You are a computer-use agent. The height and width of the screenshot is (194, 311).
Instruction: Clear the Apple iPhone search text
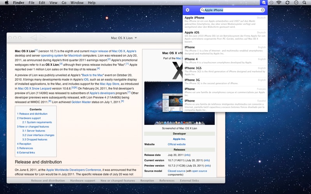[x=262, y=10]
